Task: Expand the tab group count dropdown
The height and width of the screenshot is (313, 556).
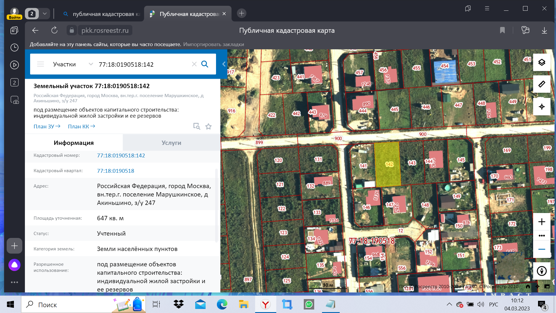Action: pyautogui.click(x=45, y=14)
